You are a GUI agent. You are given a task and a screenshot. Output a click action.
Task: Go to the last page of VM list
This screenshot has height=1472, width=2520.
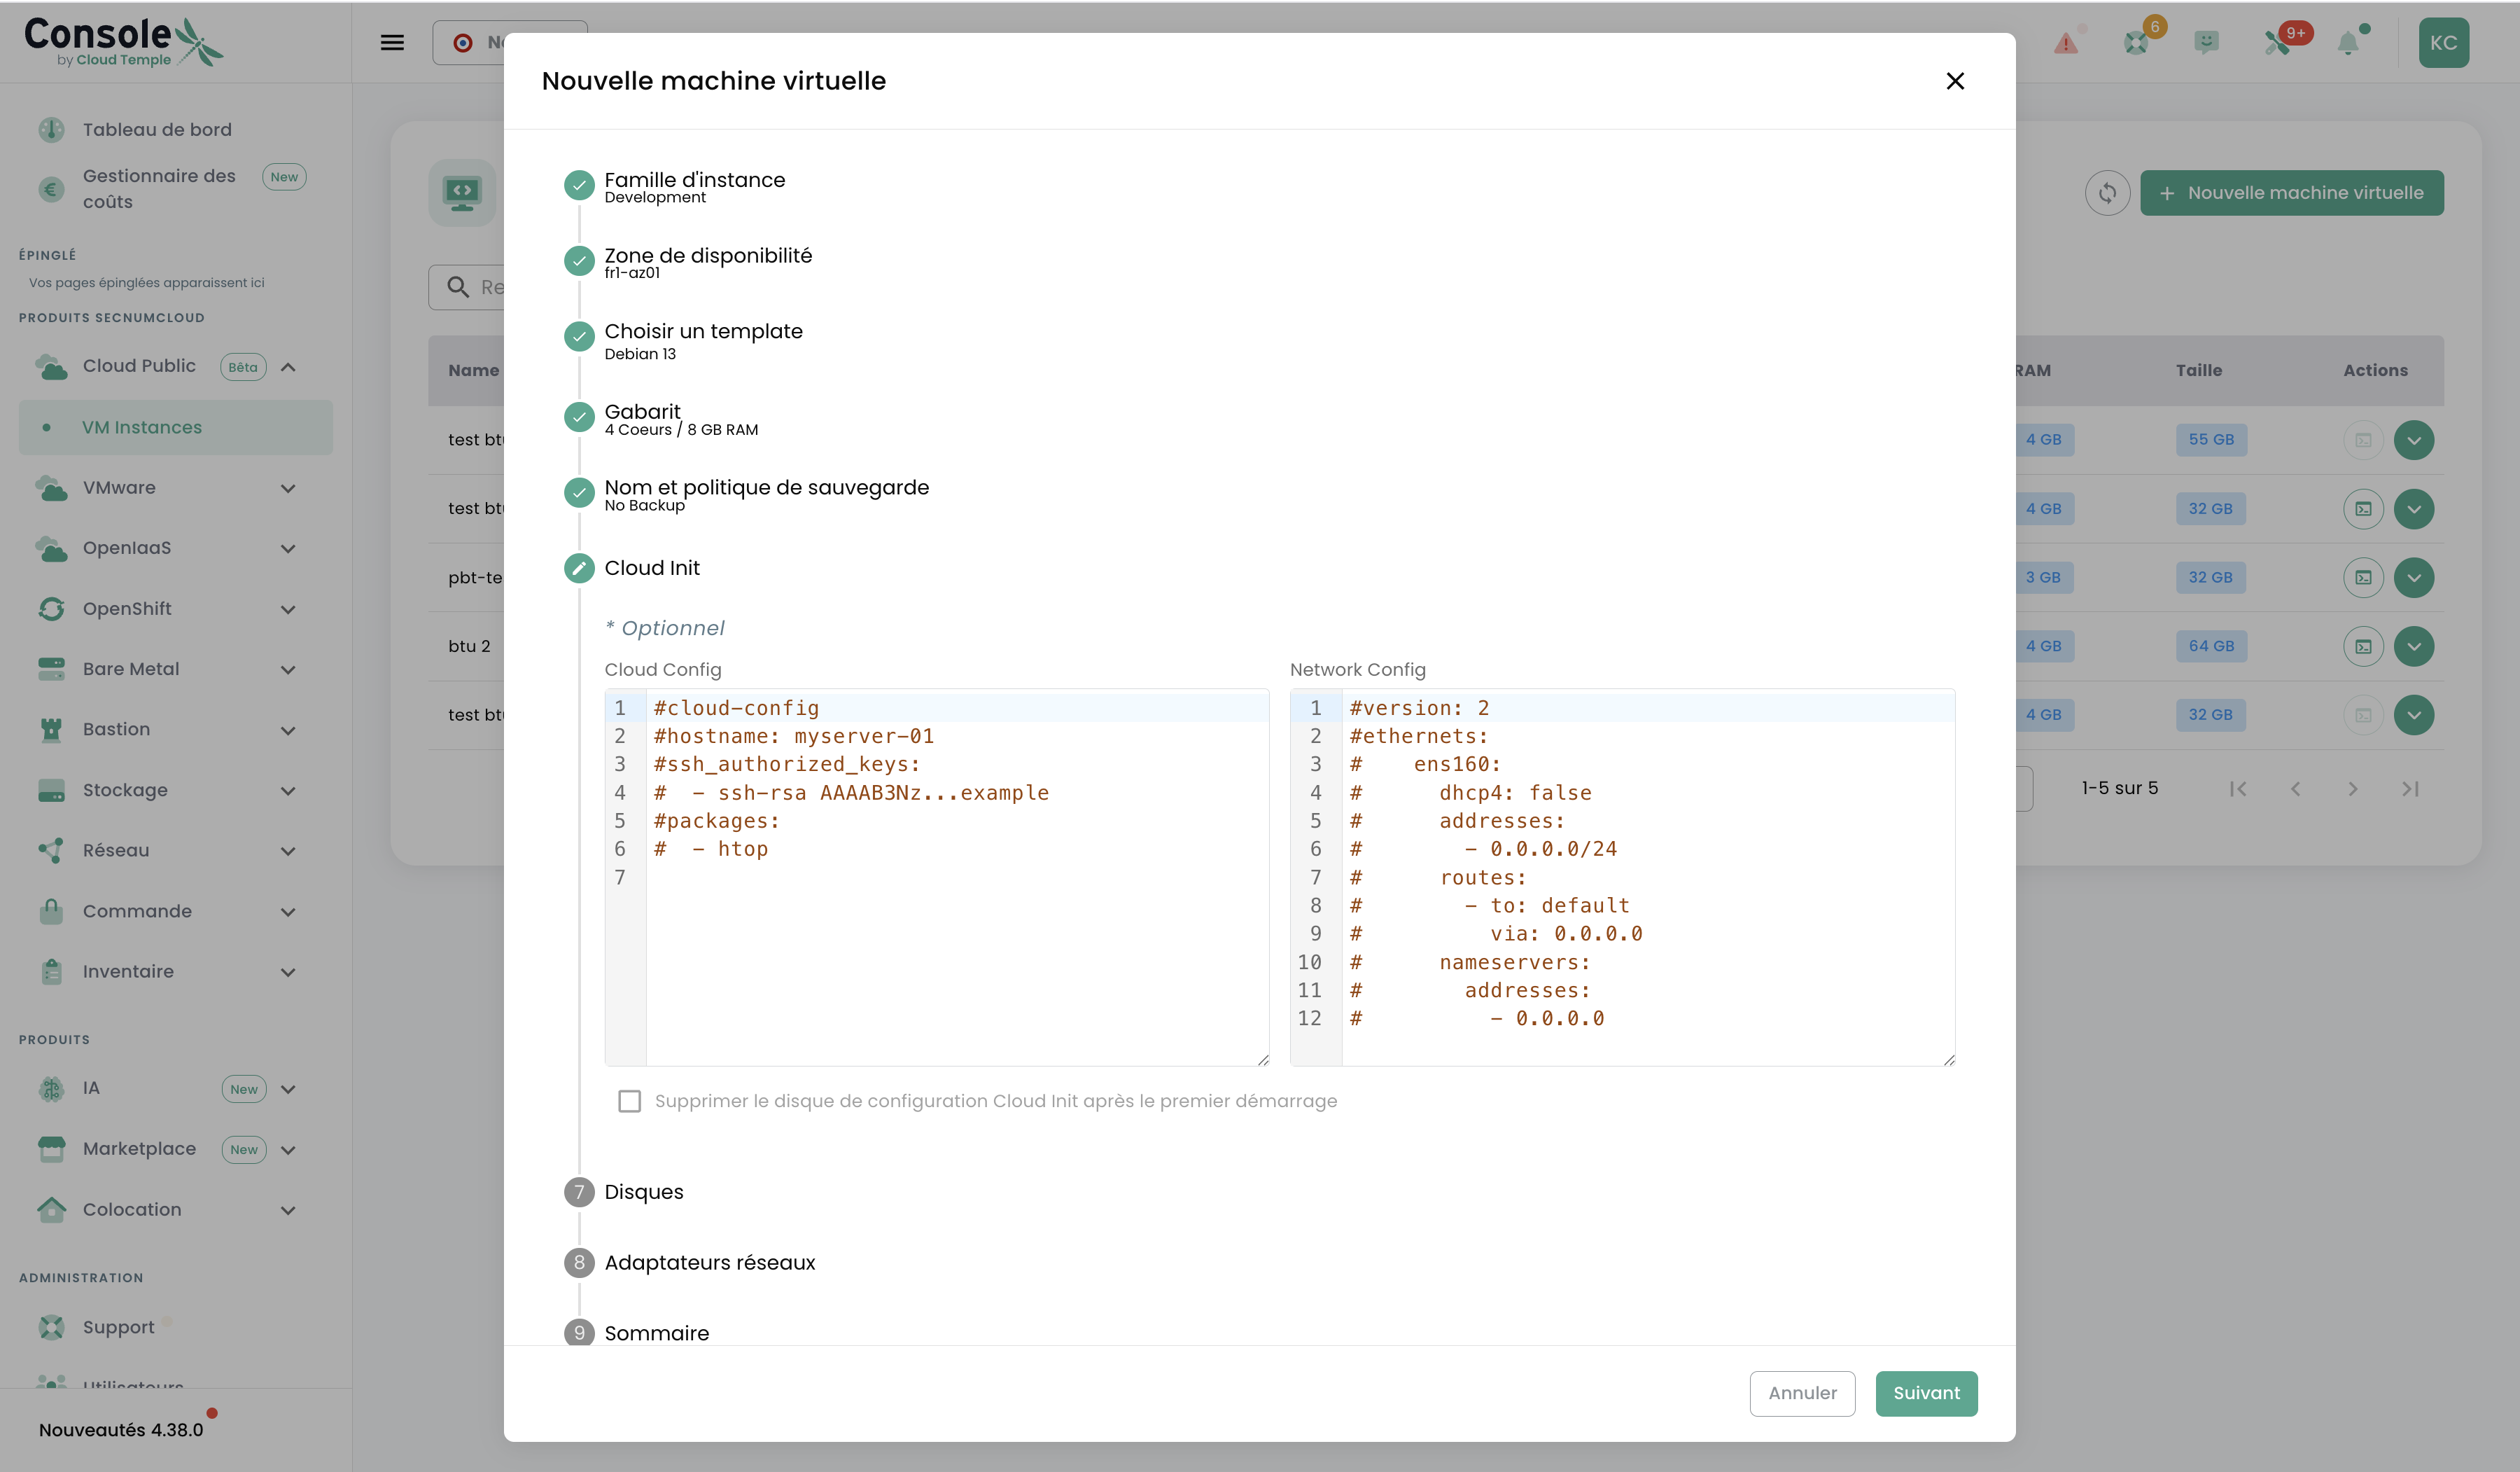coord(2410,789)
